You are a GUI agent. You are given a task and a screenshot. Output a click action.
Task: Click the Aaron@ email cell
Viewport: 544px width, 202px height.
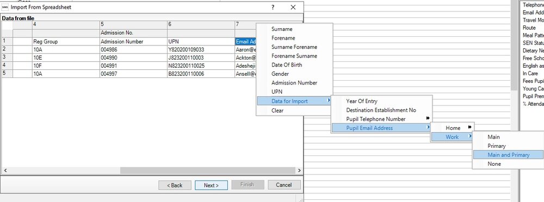tap(246, 49)
